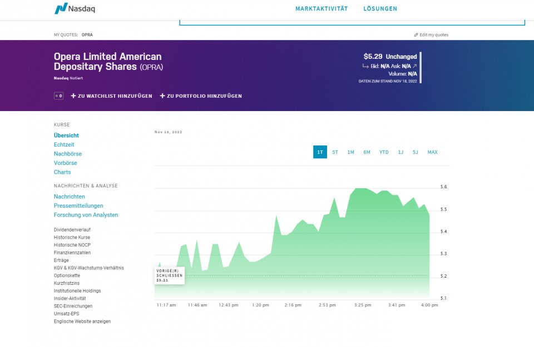Open the Historische NOCP link
The image size is (534, 347).
72,245
